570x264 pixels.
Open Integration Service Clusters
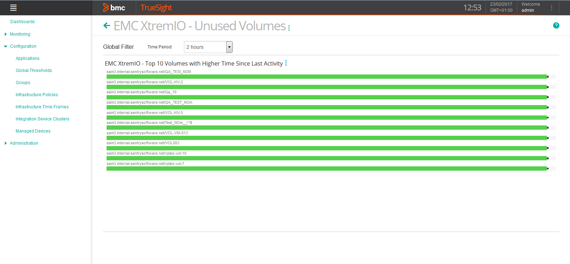[x=42, y=119]
